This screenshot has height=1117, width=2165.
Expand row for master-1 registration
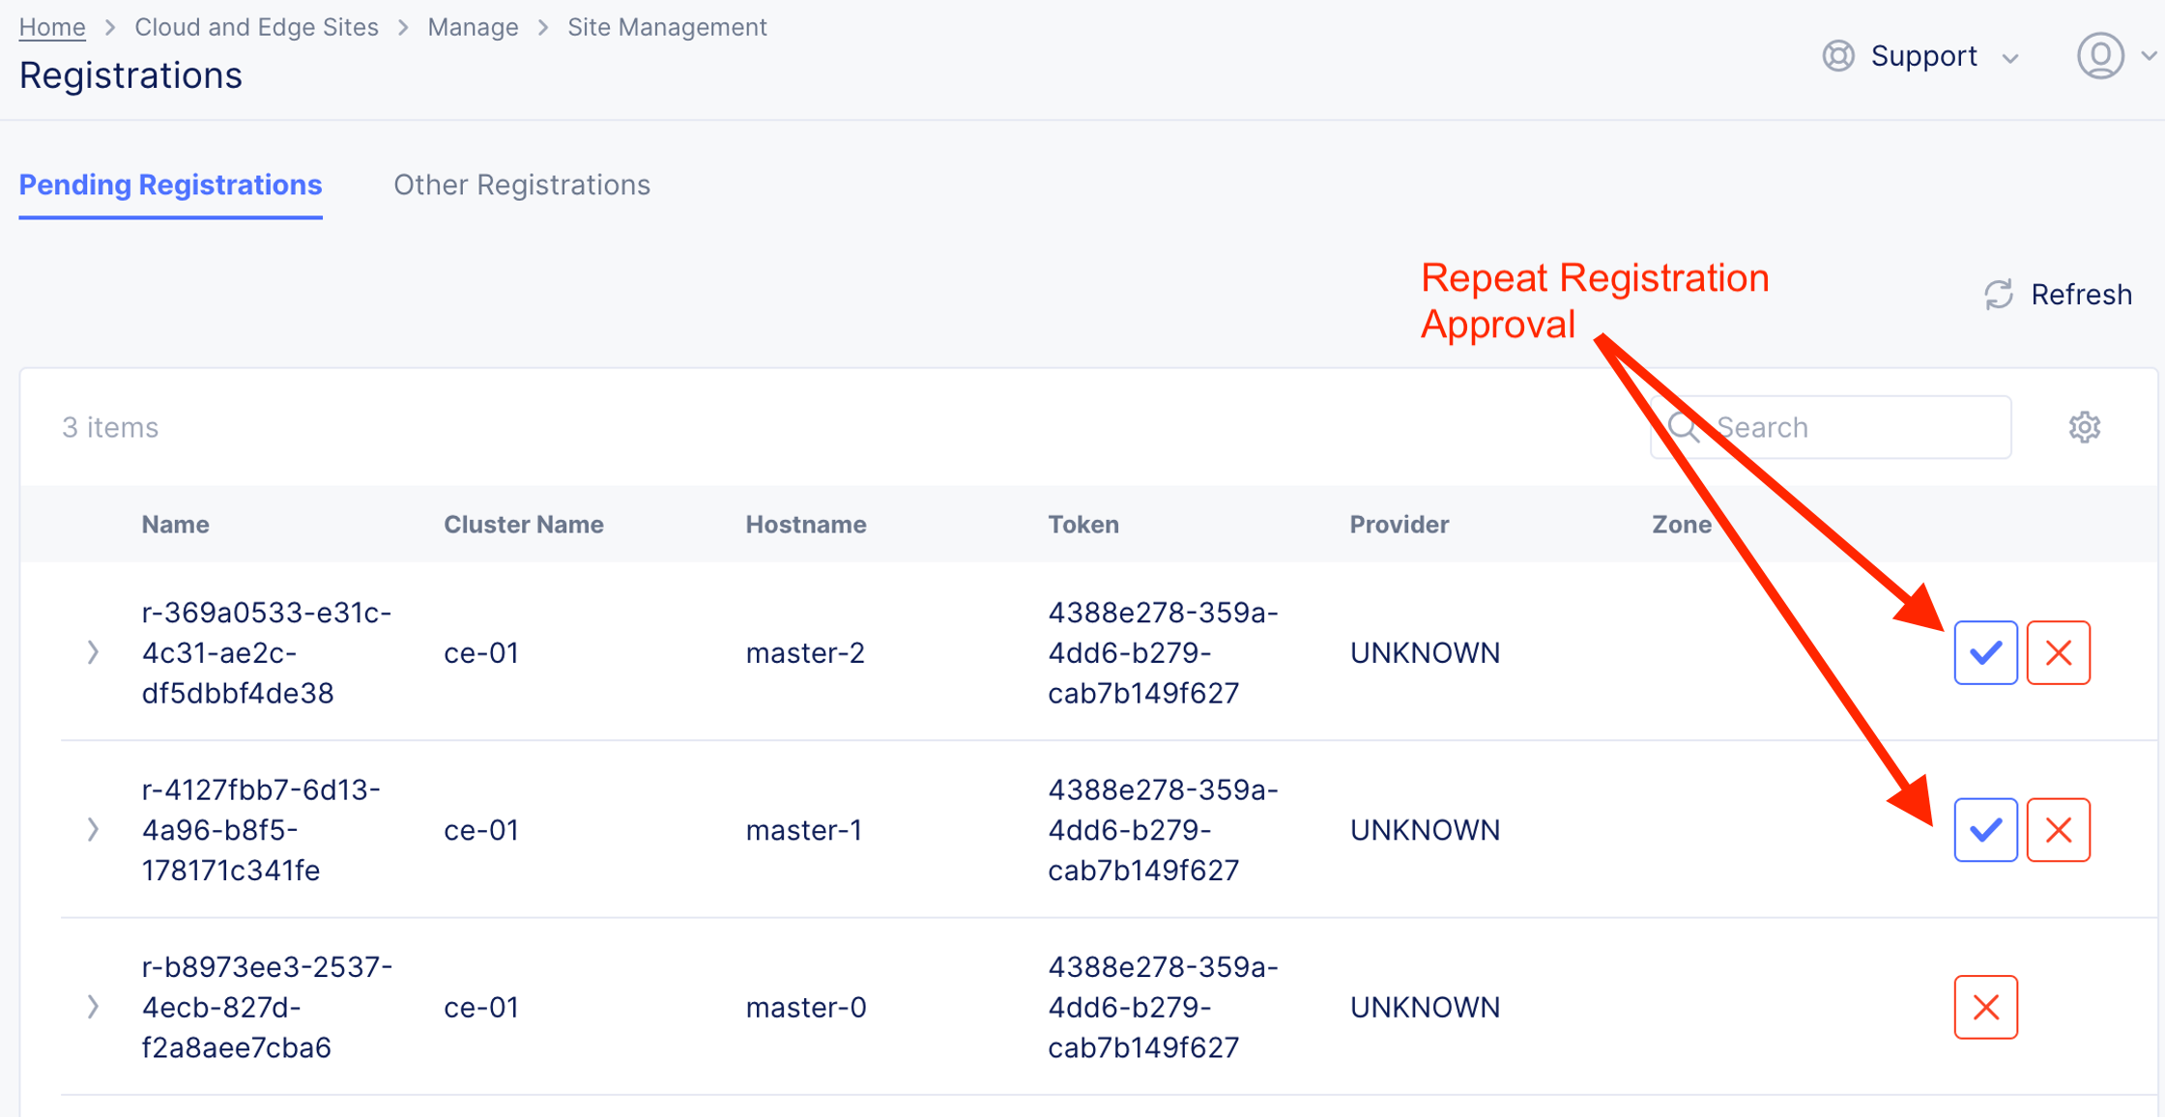[93, 830]
